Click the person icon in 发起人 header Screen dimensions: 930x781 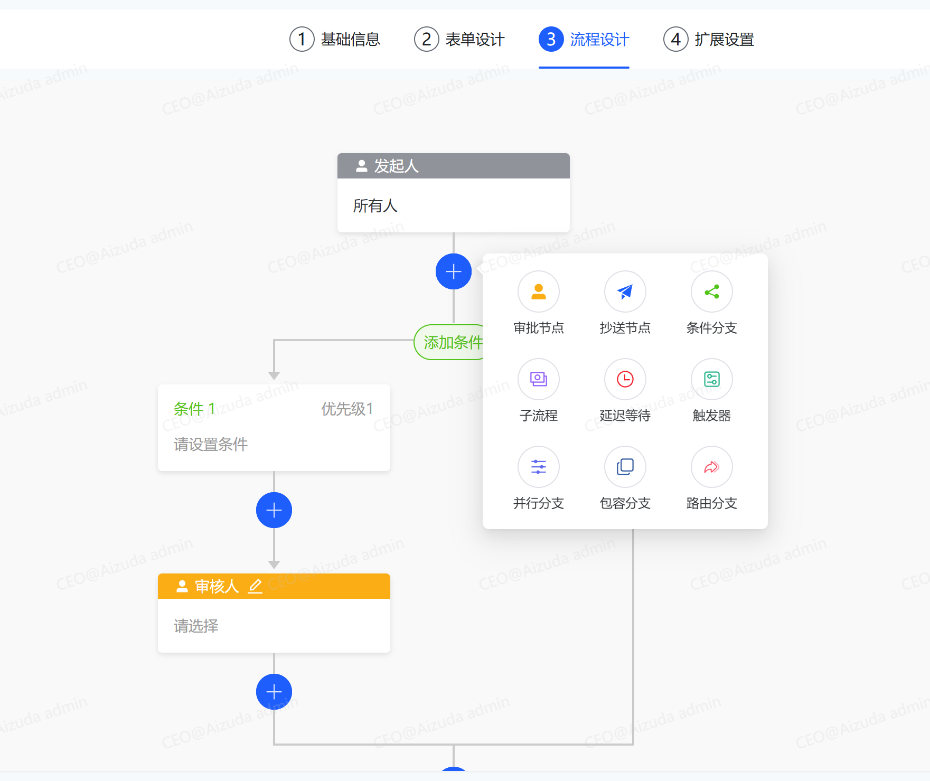tap(361, 166)
